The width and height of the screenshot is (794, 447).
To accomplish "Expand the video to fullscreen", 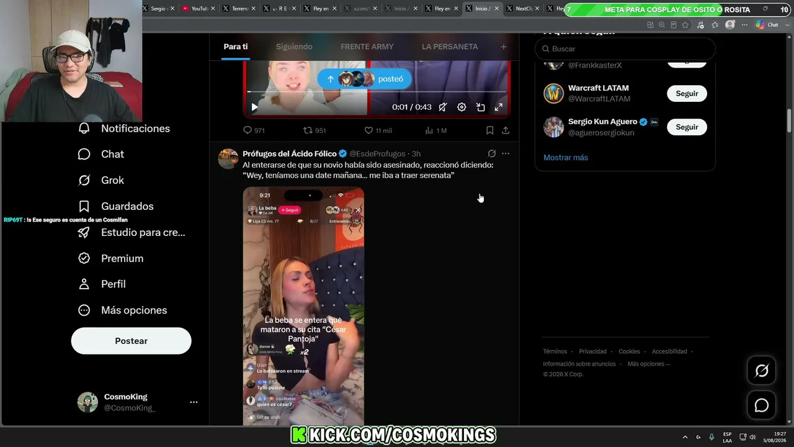I will click(498, 107).
